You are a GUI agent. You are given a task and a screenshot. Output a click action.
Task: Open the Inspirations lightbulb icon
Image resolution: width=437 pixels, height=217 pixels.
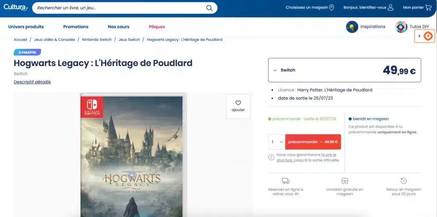point(352,27)
